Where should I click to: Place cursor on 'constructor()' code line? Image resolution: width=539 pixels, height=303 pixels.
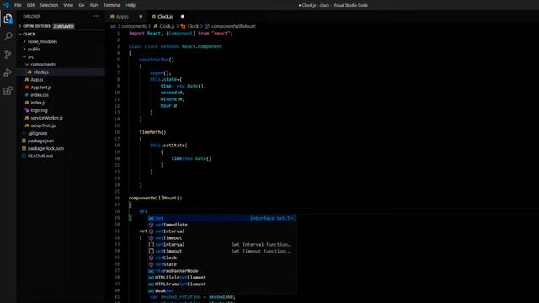[157, 60]
